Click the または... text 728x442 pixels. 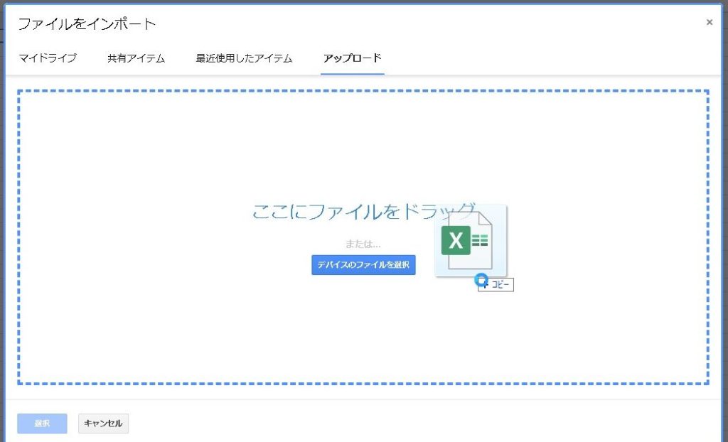pos(363,244)
